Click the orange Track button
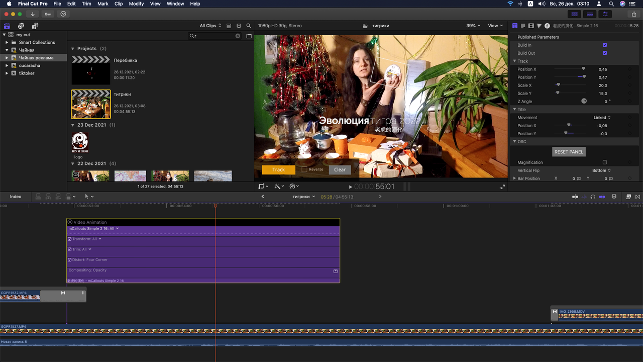The height and width of the screenshot is (362, 643). click(x=278, y=170)
